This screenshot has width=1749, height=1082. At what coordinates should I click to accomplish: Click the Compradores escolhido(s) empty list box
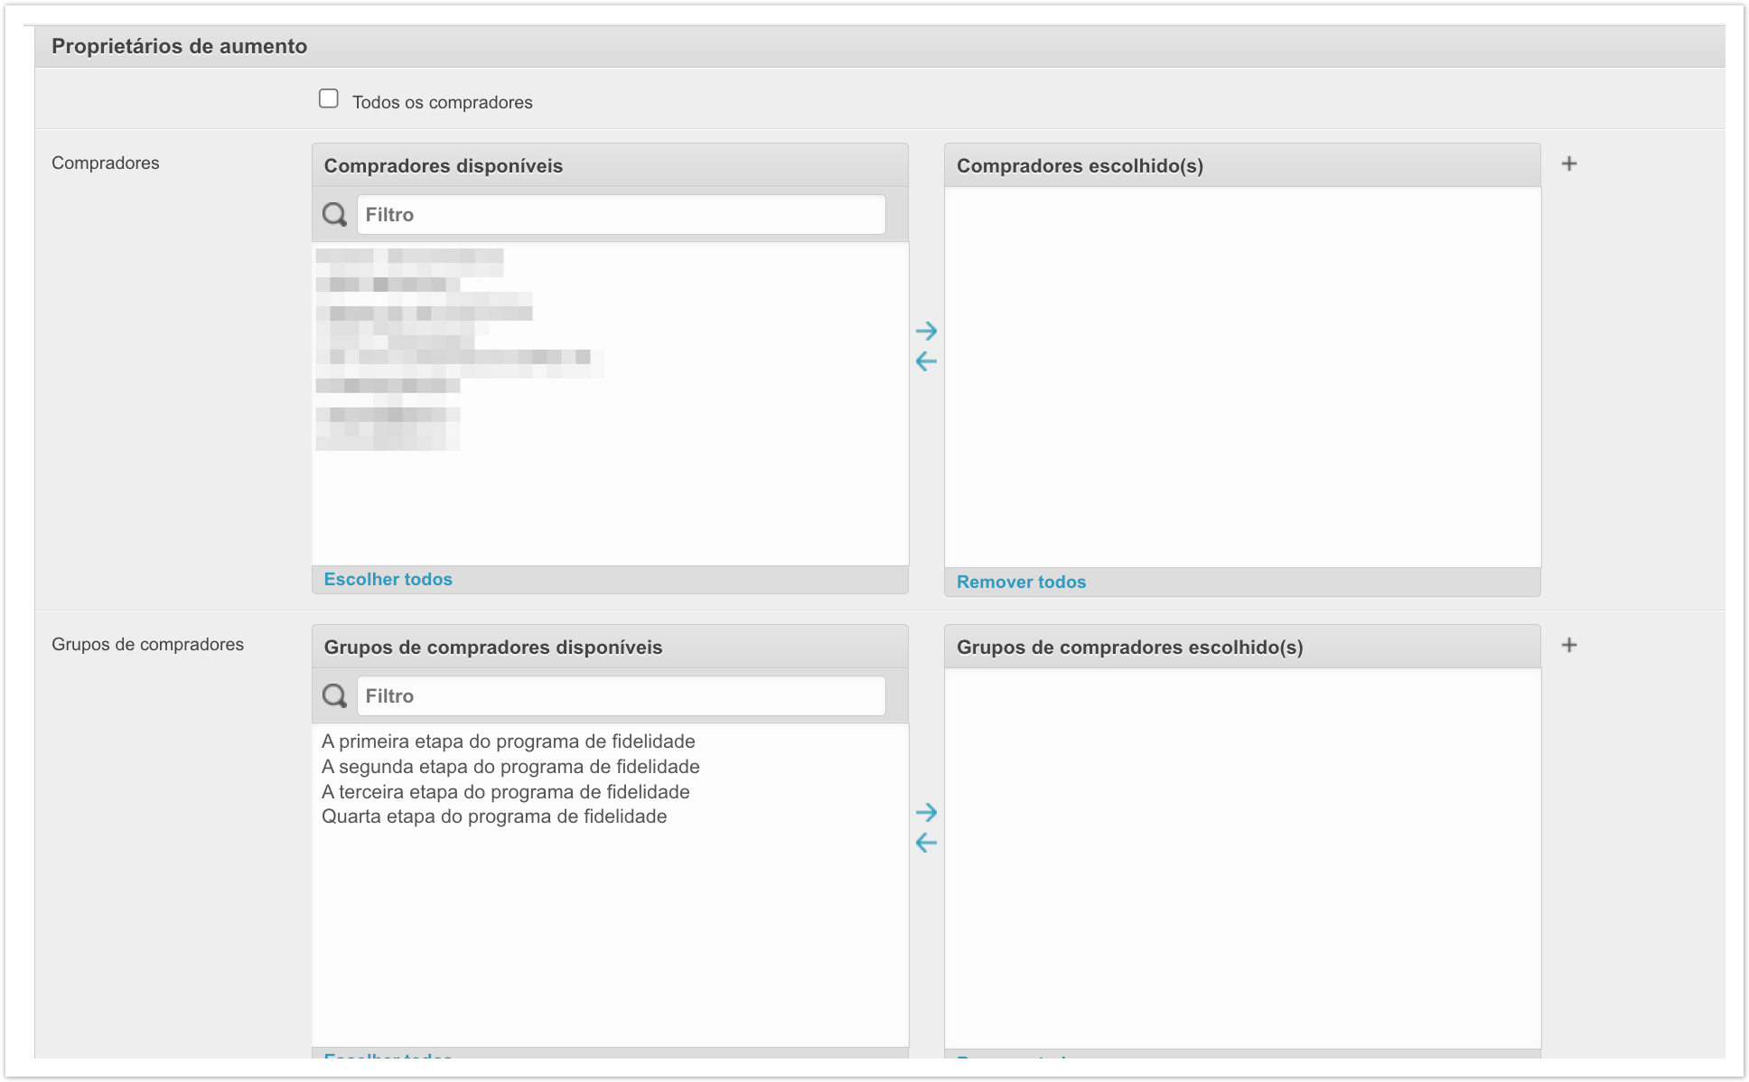[x=1242, y=377]
